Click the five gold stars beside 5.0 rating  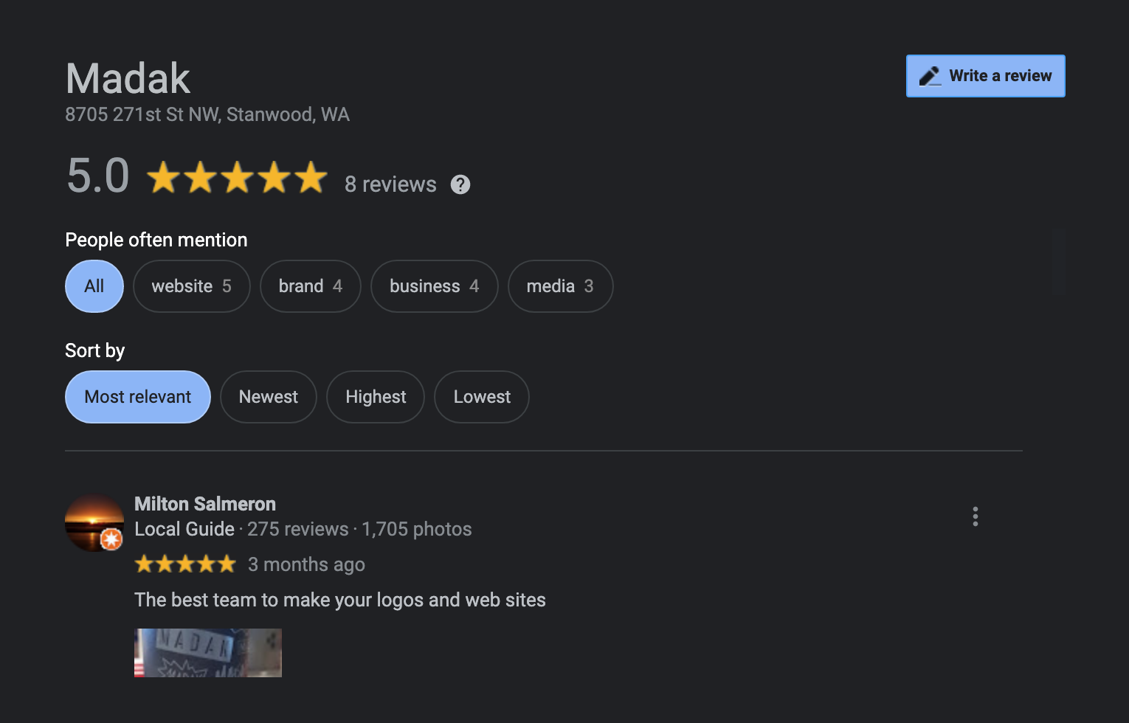pyautogui.click(x=237, y=178)
